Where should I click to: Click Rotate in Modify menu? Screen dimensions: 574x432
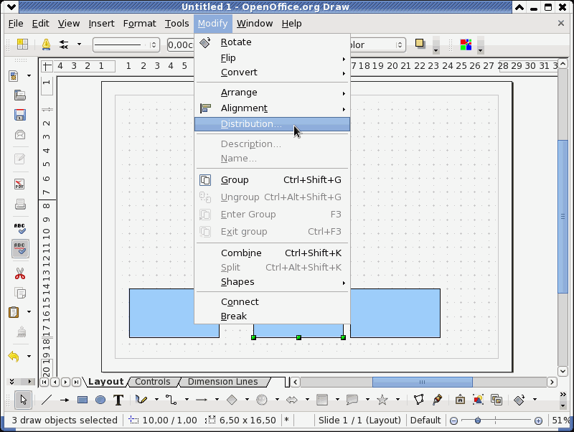[x=273, y=42]
